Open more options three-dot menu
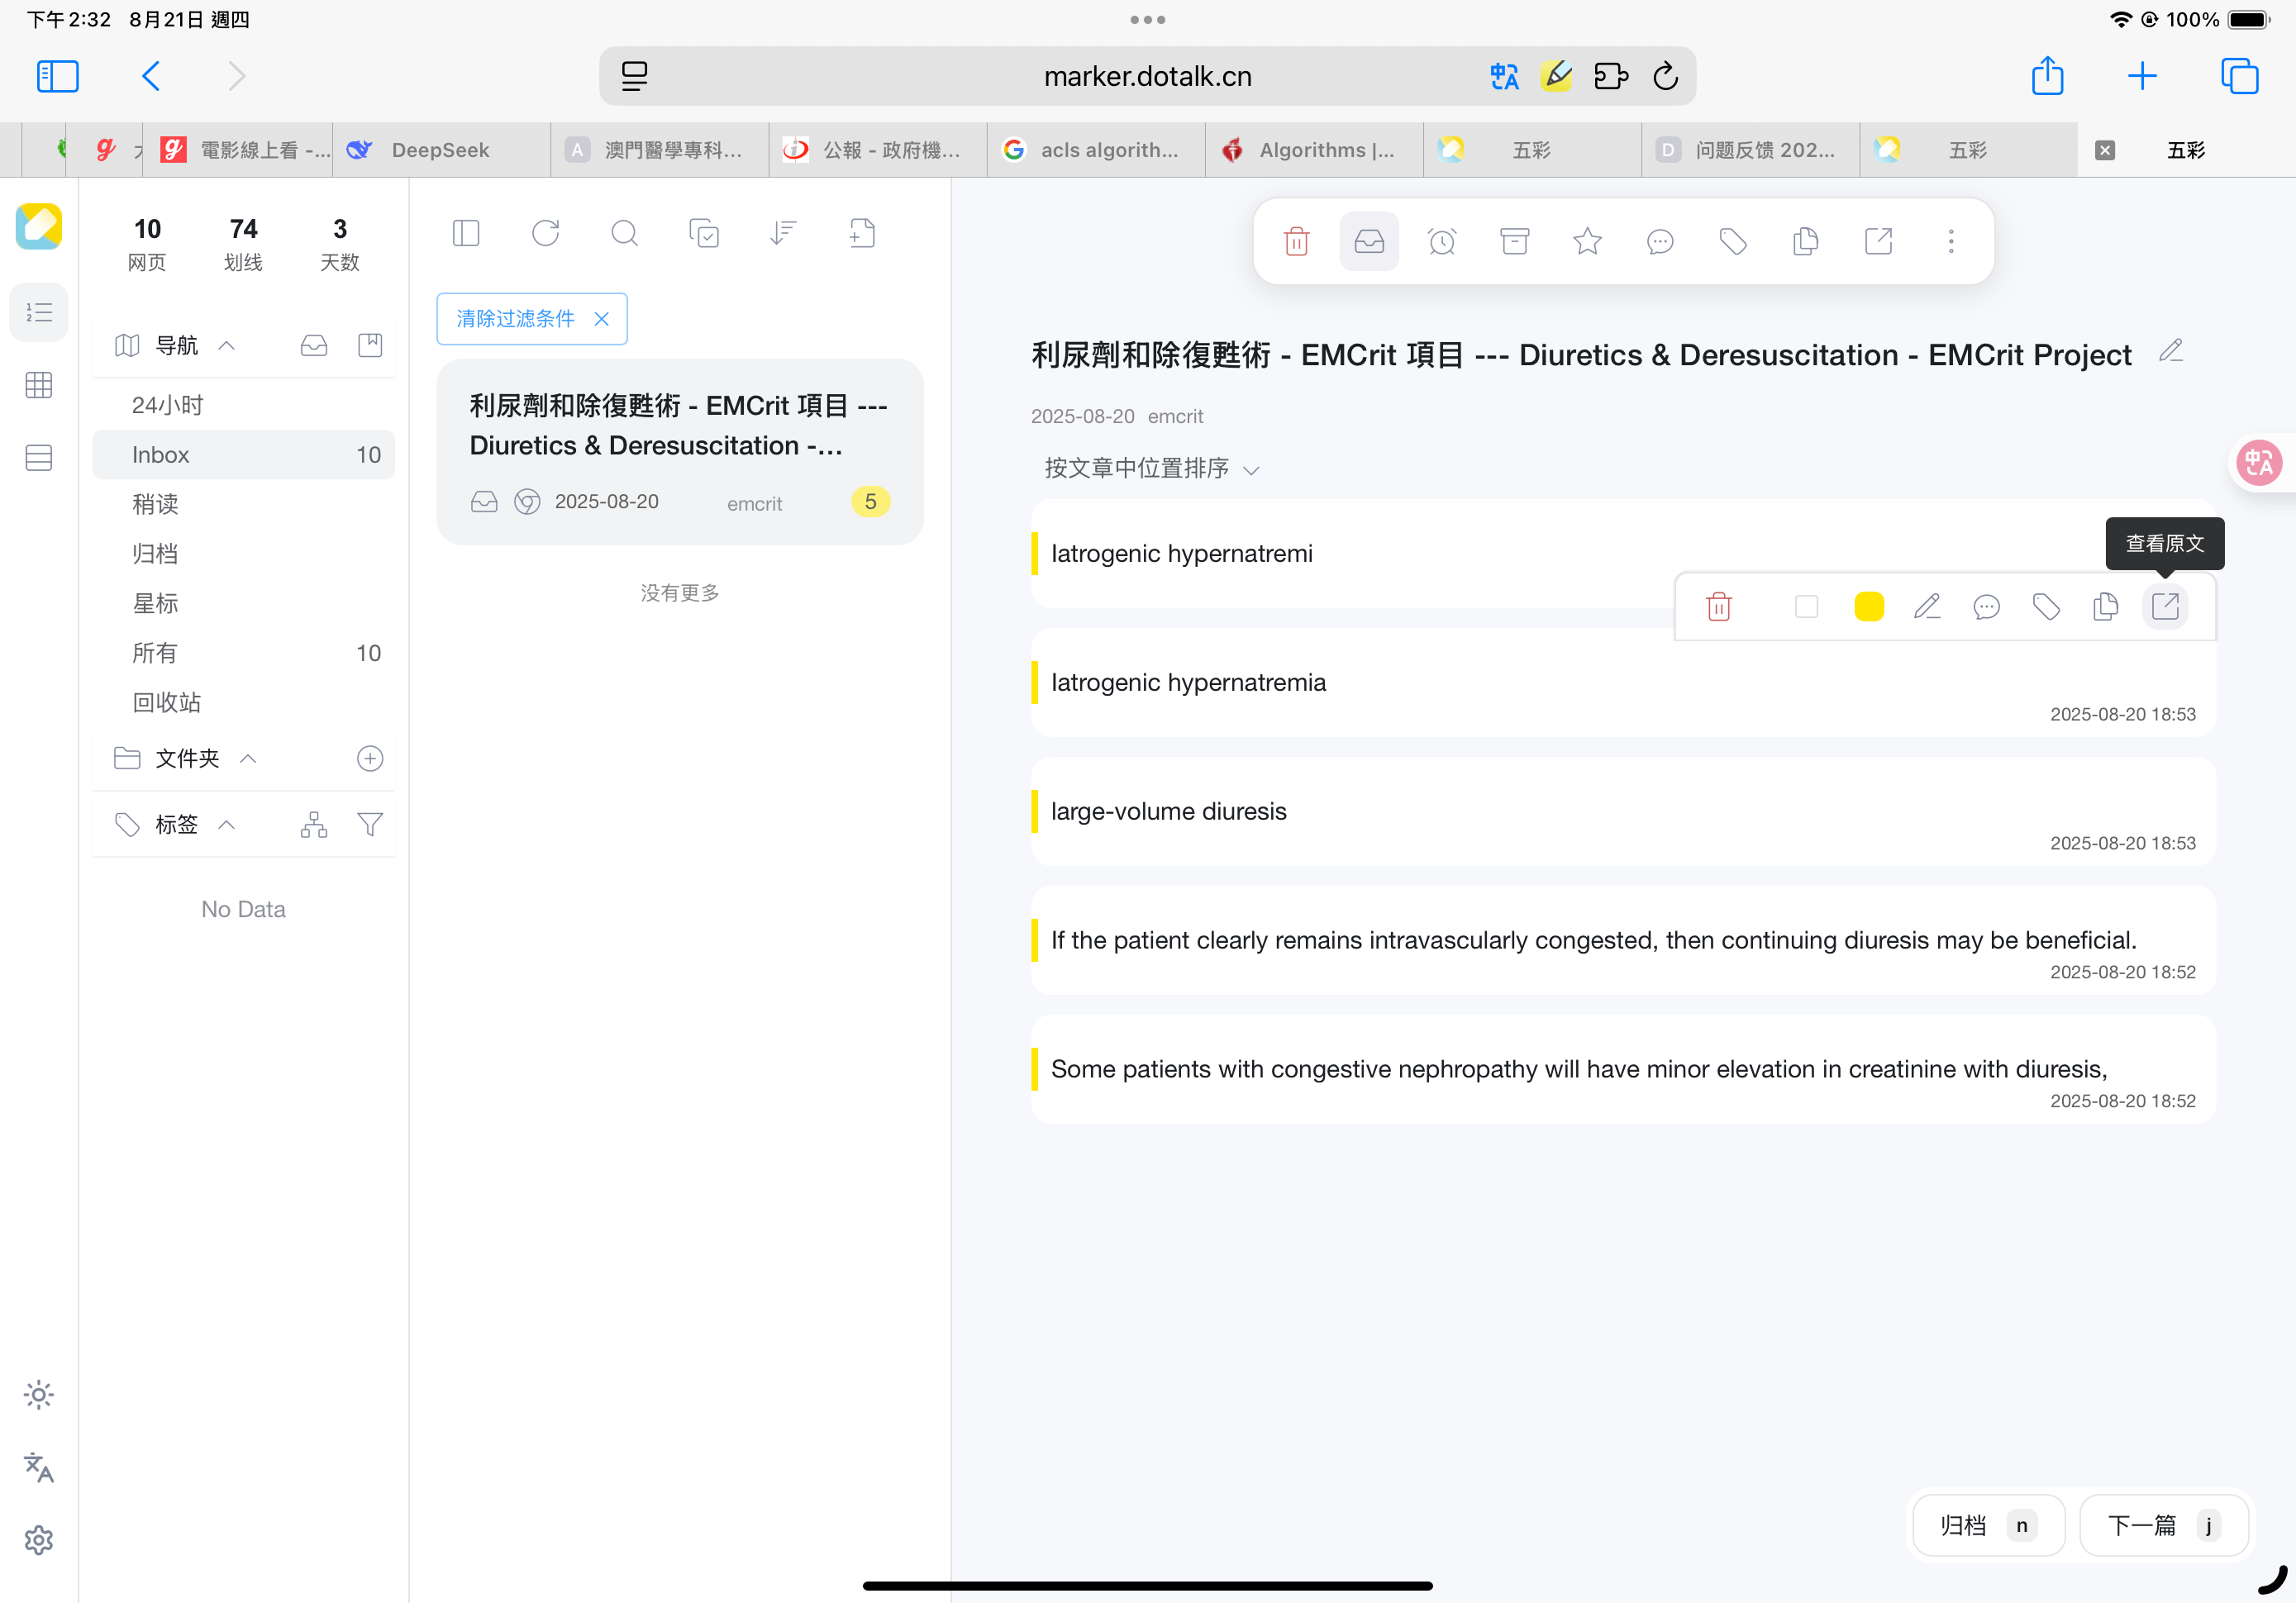Image resolution: width=2296 pixels, height=1603 pixels. coord(1950,241)
